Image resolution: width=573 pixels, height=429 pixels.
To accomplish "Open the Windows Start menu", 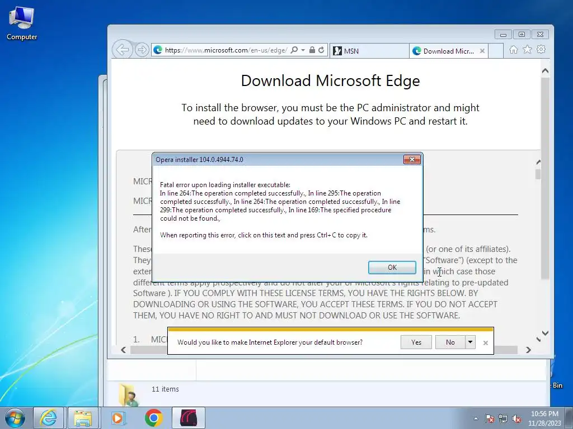I will (x=15, y=418).
